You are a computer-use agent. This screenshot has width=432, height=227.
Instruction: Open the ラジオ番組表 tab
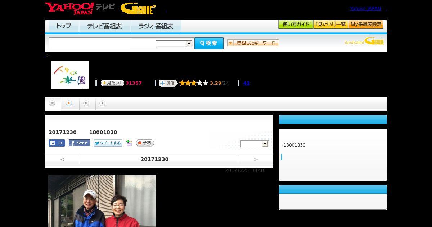156,26
